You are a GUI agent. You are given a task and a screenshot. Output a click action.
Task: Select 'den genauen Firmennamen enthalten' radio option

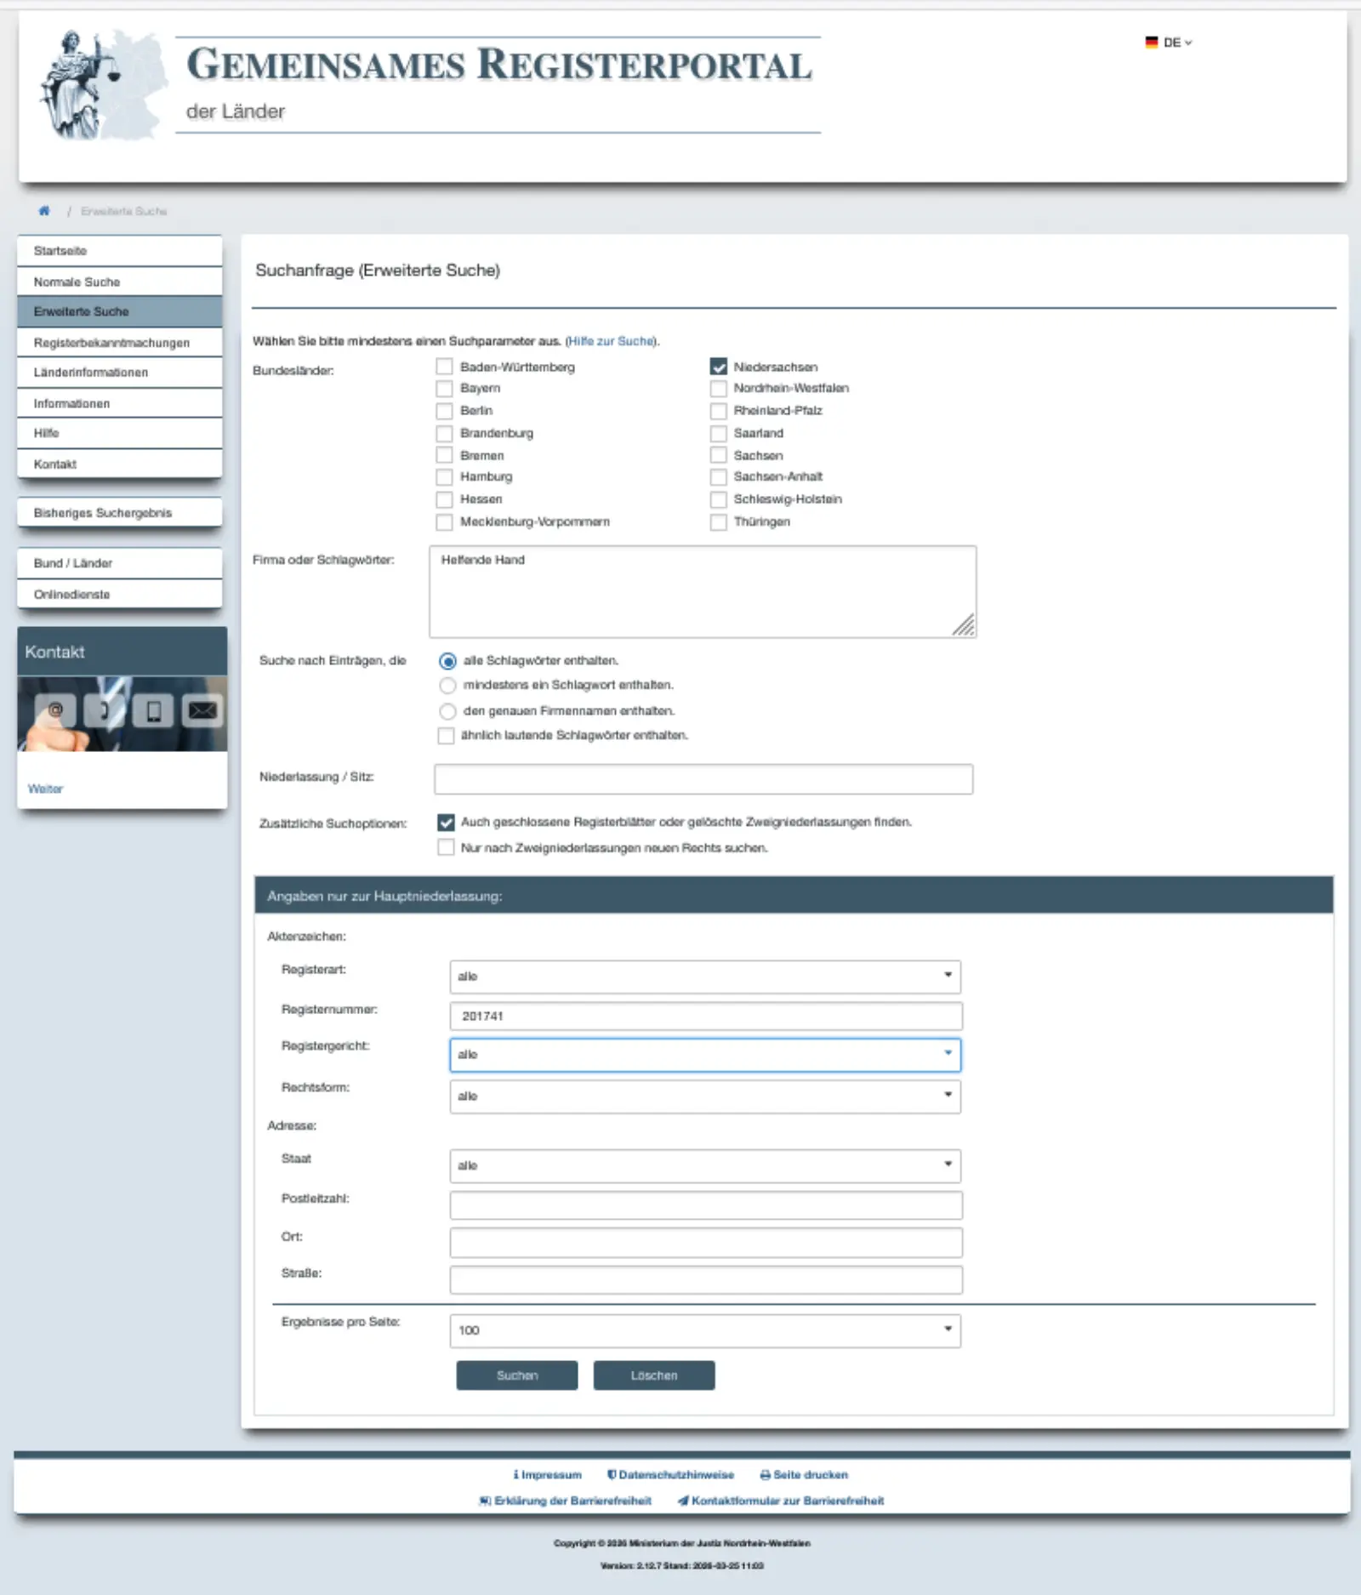click(447, 711)
